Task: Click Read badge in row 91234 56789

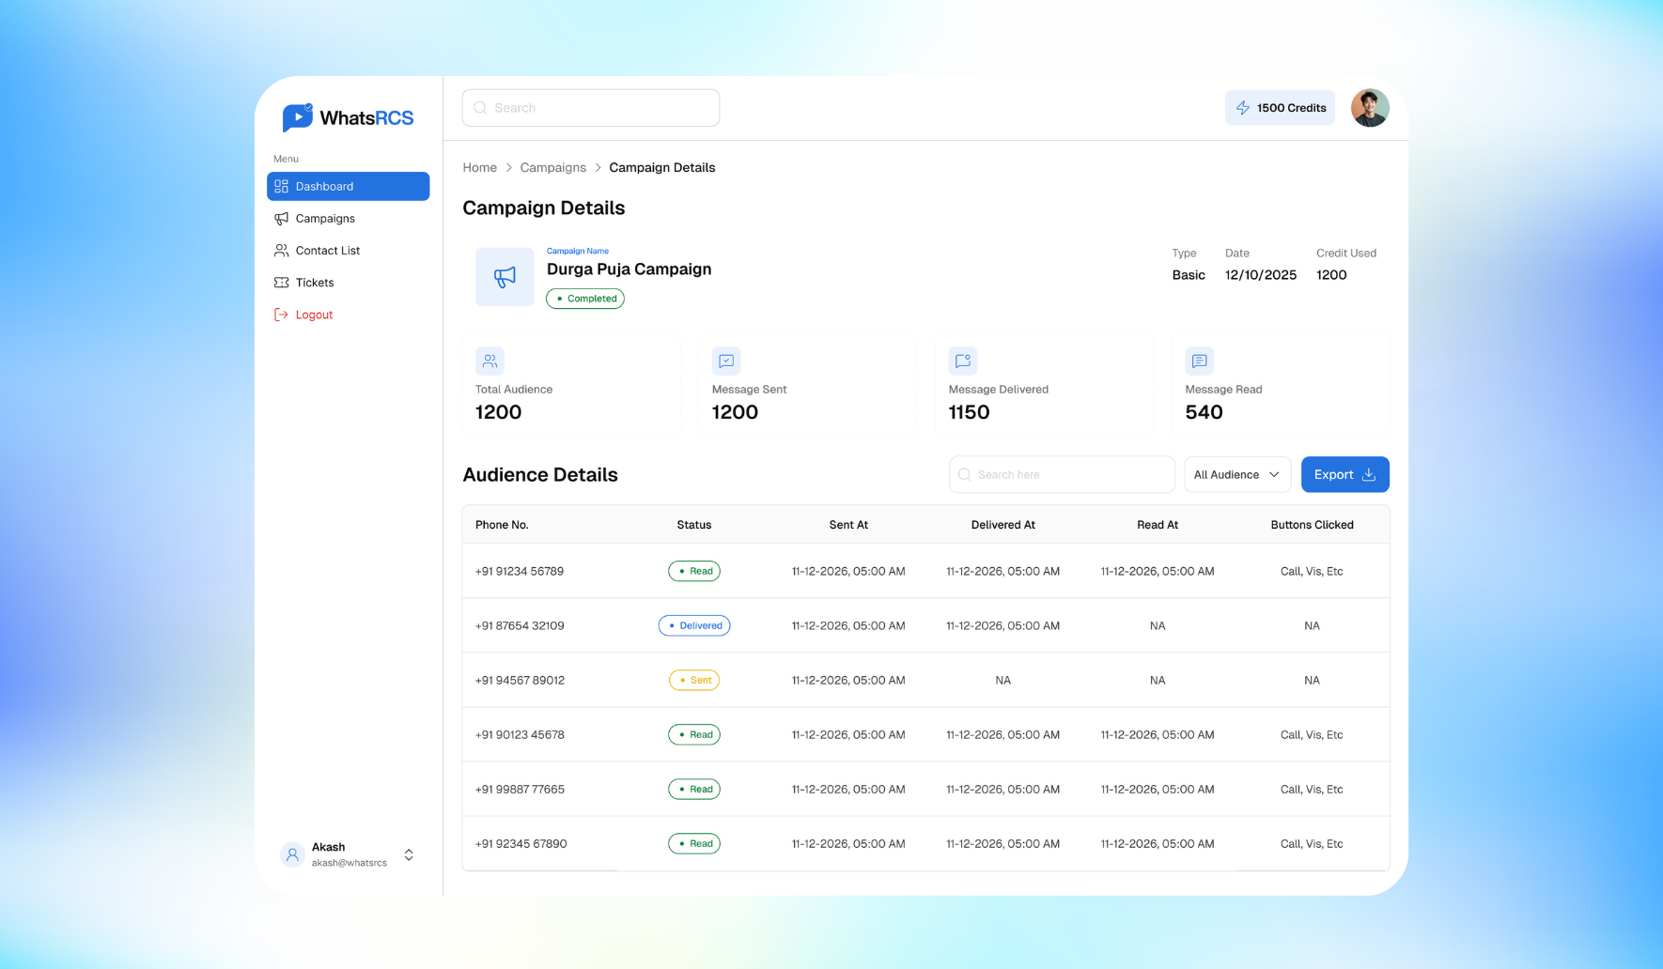Action: point(694,571)
